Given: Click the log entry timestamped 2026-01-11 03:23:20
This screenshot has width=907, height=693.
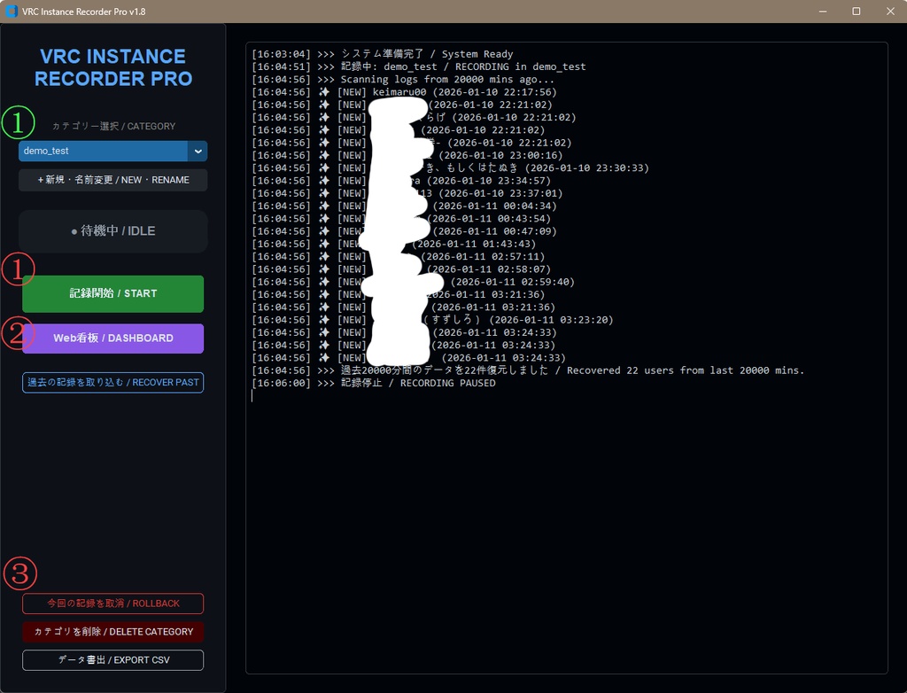Looking at the screenshot, I should pos(432,320).
